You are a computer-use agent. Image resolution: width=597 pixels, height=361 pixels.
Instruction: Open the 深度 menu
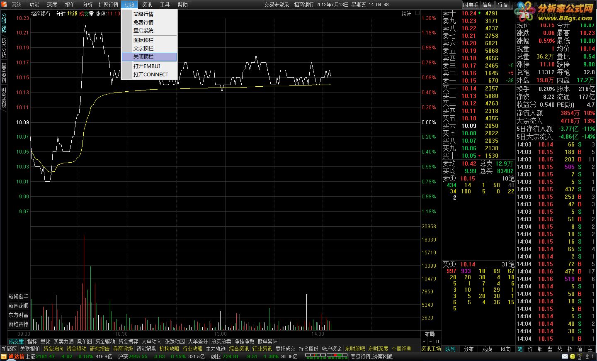(x=52, y=5)
